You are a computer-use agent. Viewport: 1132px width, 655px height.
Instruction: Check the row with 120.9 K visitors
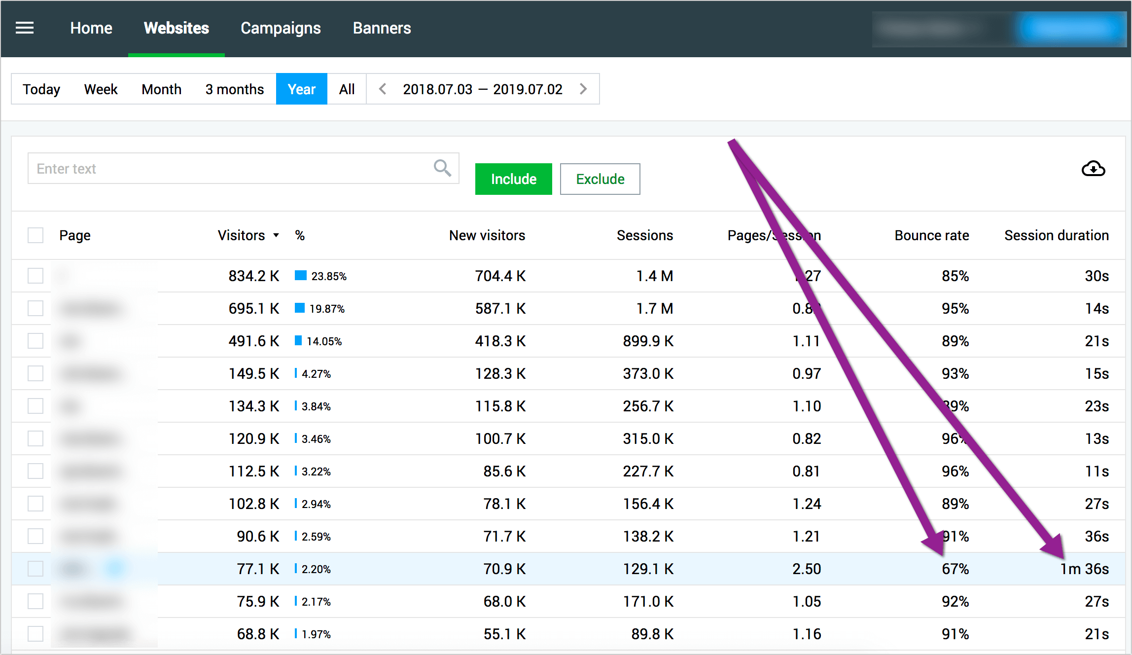pos(35,438)
